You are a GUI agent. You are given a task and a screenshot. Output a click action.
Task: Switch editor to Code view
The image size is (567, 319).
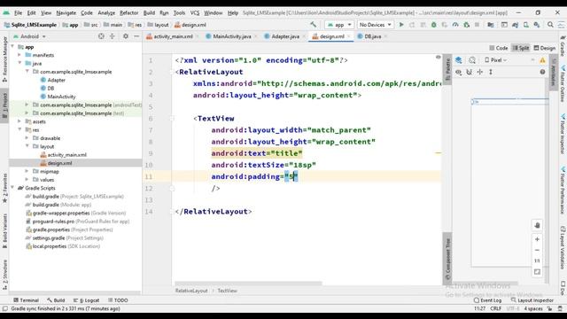[499, 48]
